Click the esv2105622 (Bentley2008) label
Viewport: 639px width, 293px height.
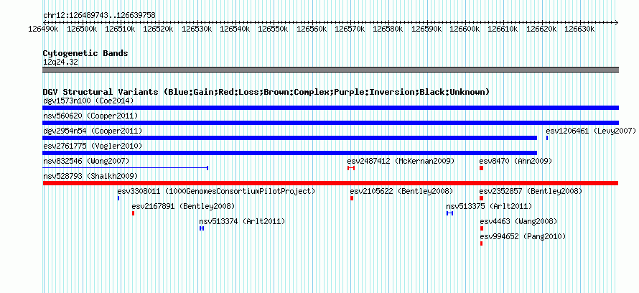click(401, 191)
